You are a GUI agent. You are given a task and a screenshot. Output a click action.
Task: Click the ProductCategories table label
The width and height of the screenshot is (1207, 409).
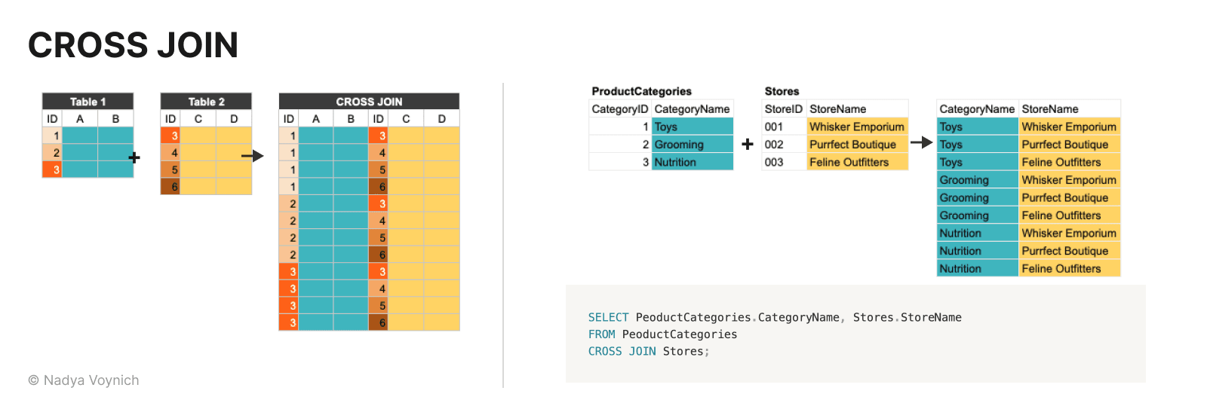click(641, 91)
